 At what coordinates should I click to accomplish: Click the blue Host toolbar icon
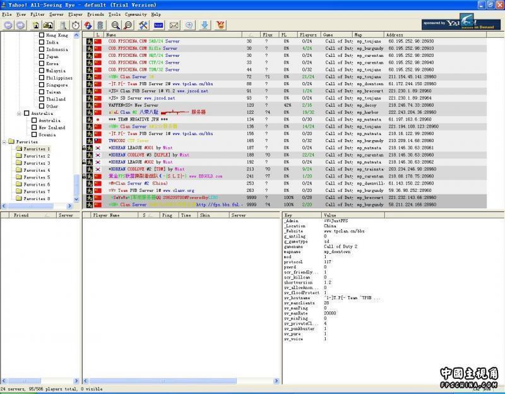pyautogui.click(x=158, y=25)
